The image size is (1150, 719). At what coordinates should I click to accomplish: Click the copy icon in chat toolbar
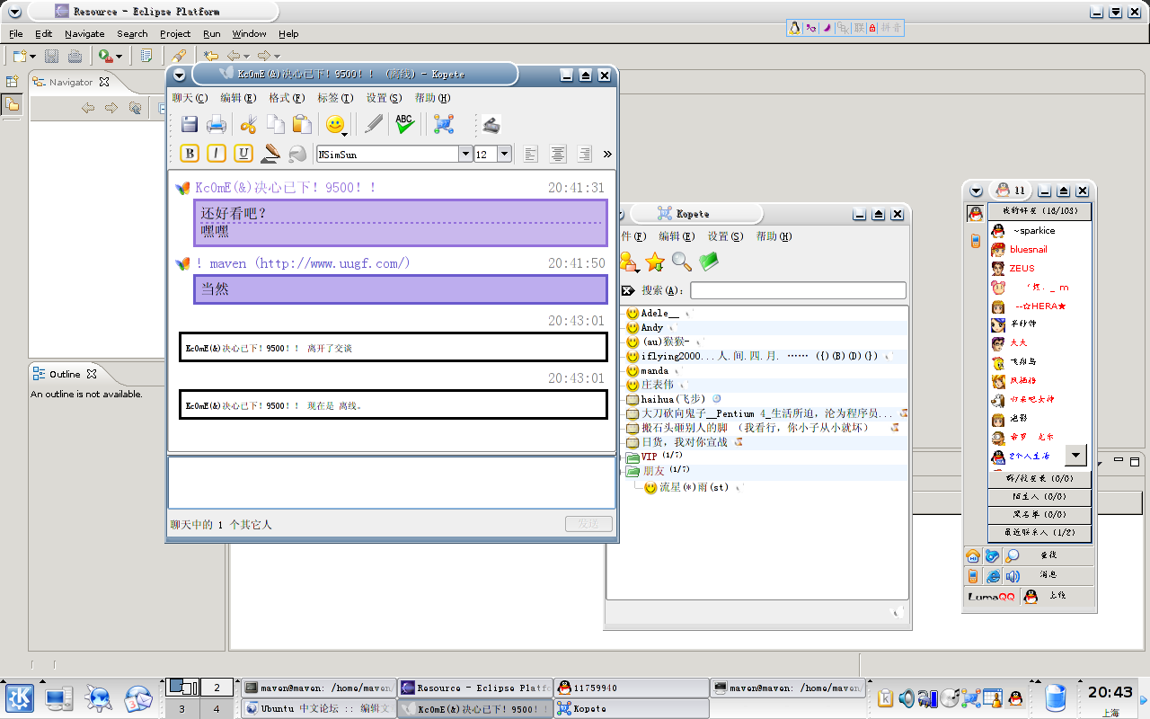(x=276, y=125)
